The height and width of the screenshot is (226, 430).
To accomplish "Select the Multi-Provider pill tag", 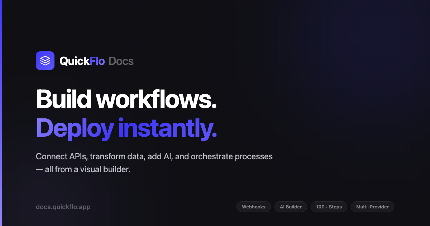I will [372, 207].
